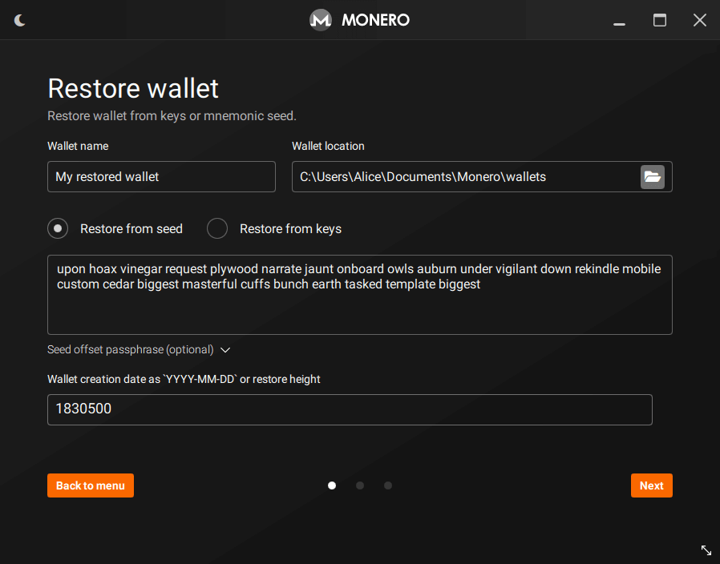Click the chevron next to Seed offset passphrase
Screen dimensions: 720x564
point(225,350)
